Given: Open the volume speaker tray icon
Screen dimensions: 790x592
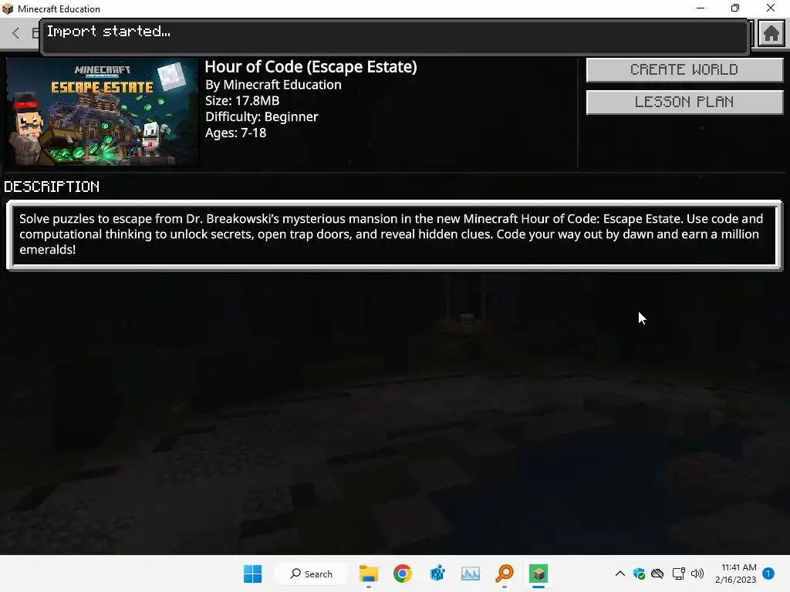Looking at the screenshot, I should click(697, 573).
